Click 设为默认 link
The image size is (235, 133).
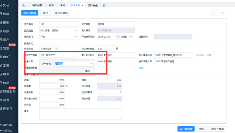point(200,55)
